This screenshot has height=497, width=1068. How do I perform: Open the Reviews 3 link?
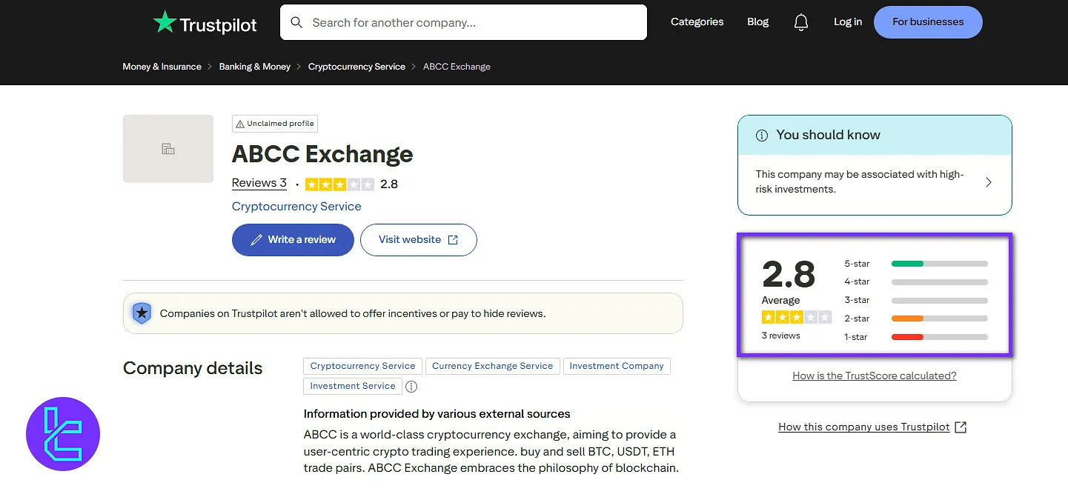(258, 182)
